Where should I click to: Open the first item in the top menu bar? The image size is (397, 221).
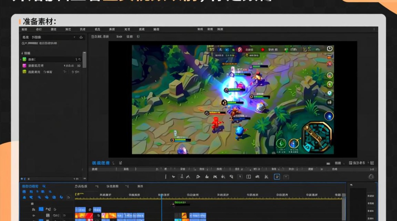(x=24, y=29)
